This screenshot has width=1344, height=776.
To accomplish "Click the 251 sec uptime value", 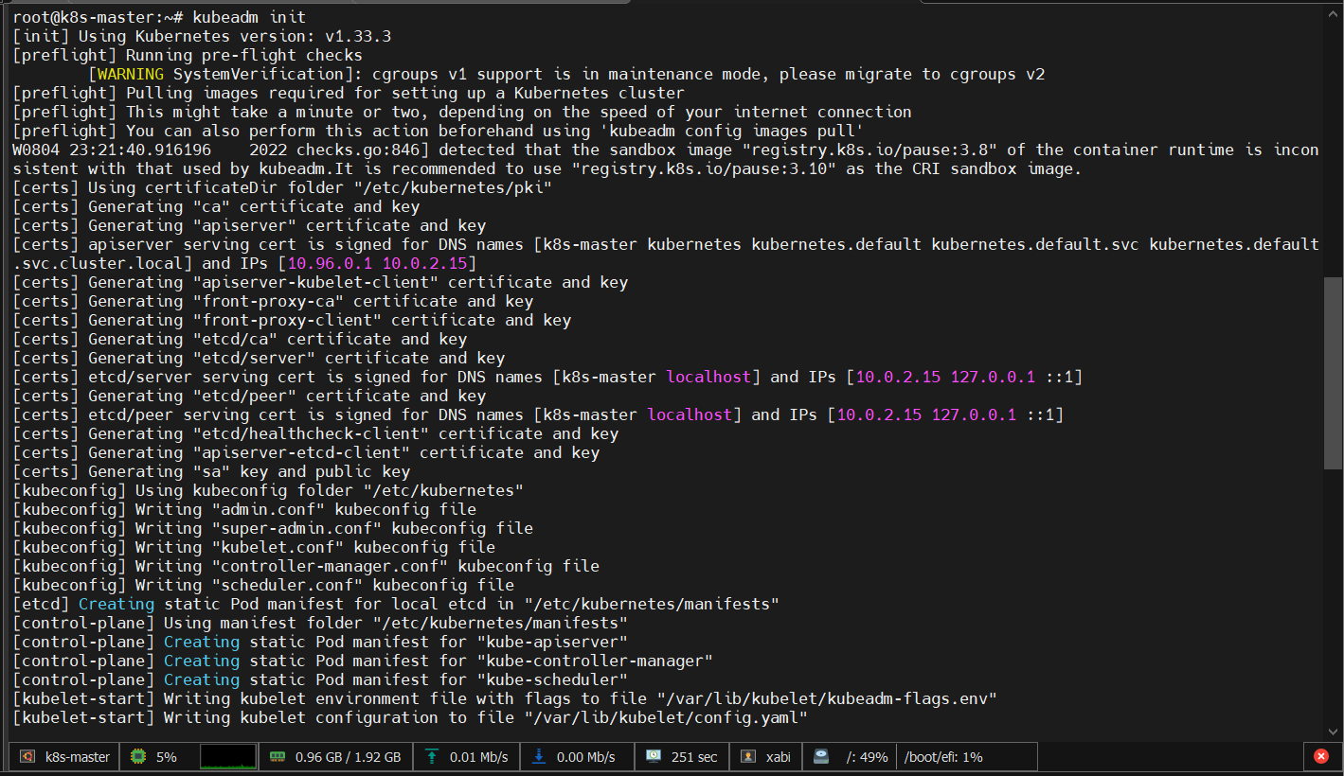I will tap(694, 757).
